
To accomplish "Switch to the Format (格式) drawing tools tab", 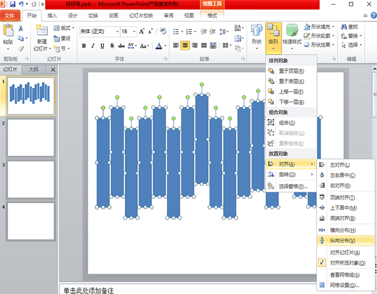I will pos(212,16).
